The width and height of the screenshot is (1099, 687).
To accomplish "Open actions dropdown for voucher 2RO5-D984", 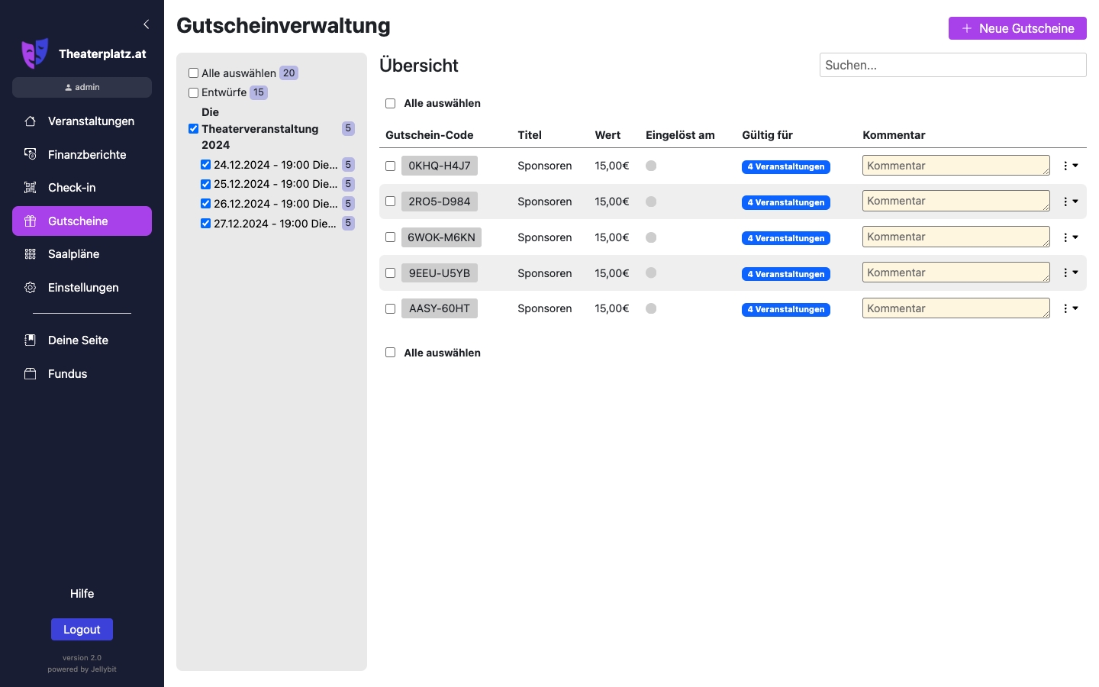I will point(1070,202).
